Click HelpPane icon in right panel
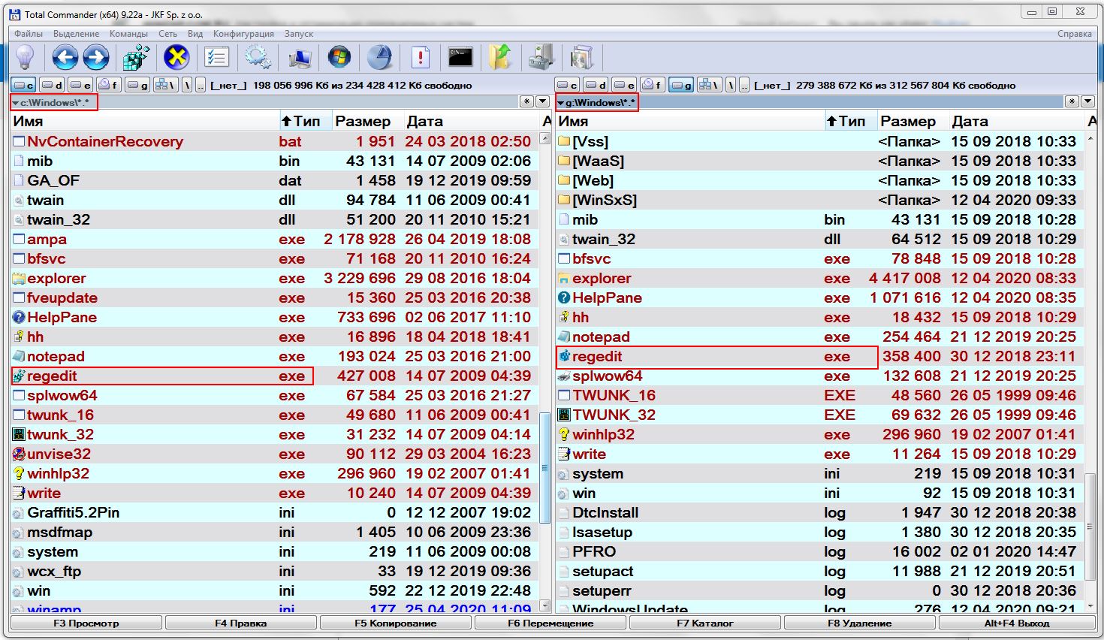Image resolution: width=1104 pixels, height=640 pixels. tap(565, 298)
